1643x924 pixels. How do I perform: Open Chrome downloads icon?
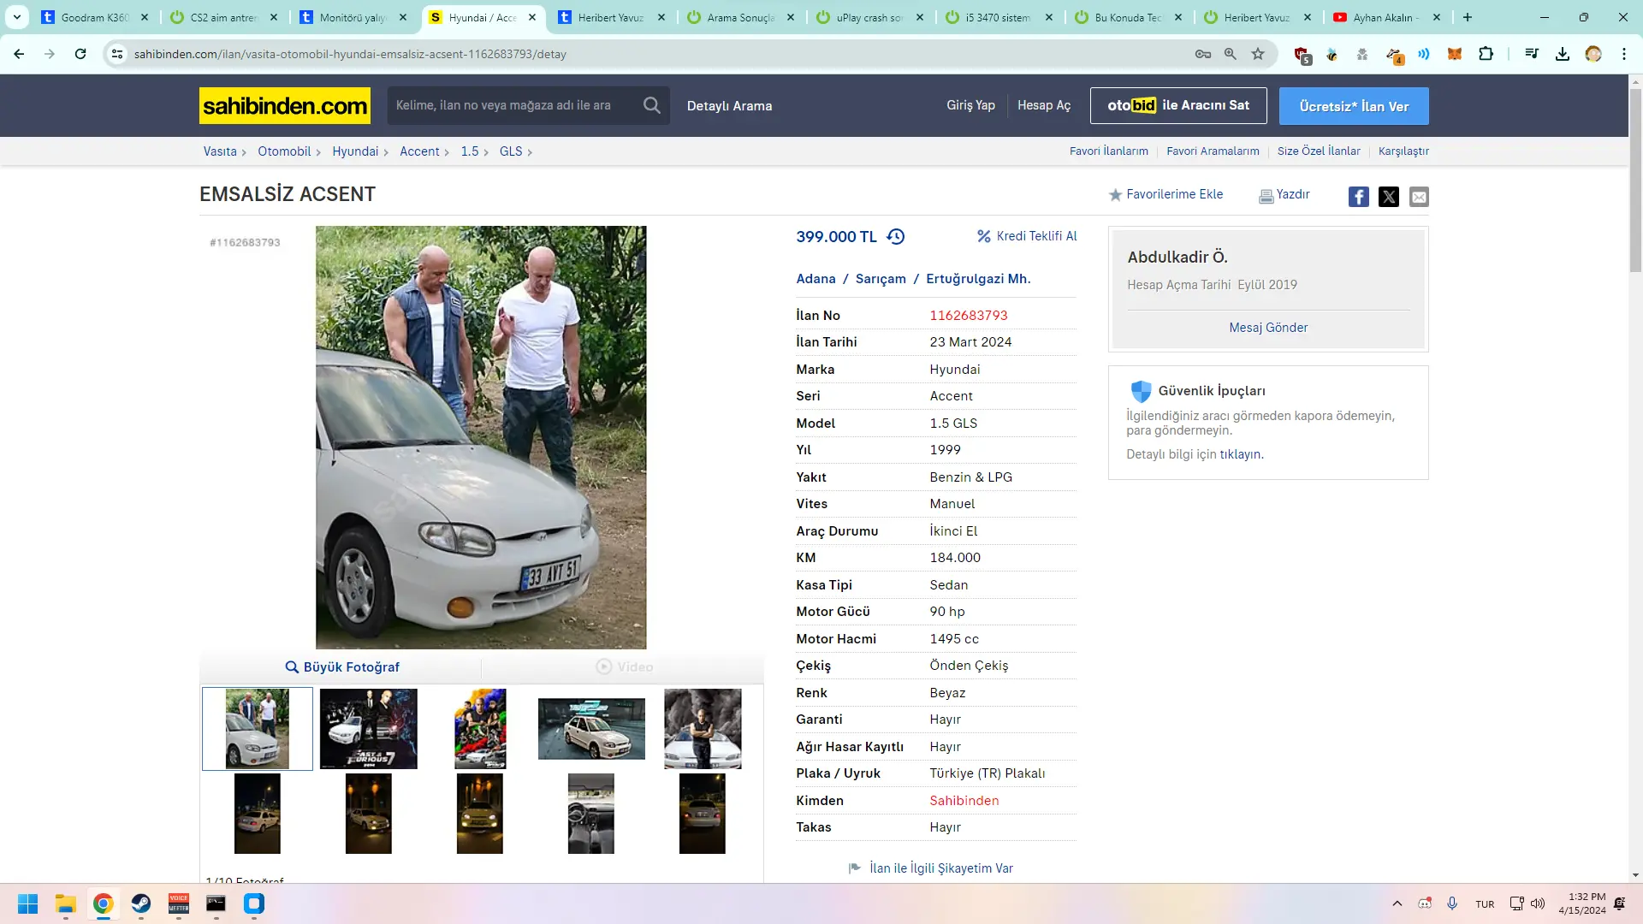1562,54
